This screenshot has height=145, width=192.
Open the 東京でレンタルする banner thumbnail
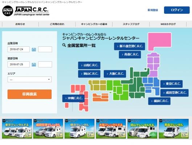coord(17,129)
